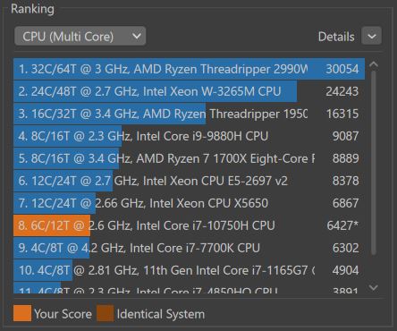397x331 pixels.
Task: Select the Threadripper 1950 ranking row
Action: [189, 114]
